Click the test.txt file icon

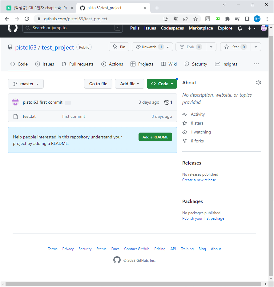click(x=16, y=116)
